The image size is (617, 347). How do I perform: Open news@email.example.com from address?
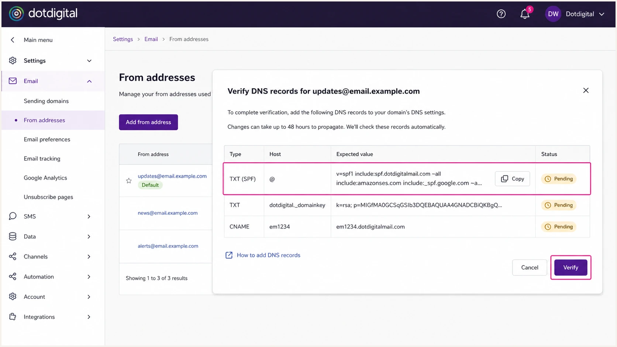click(x=168, y=213)
